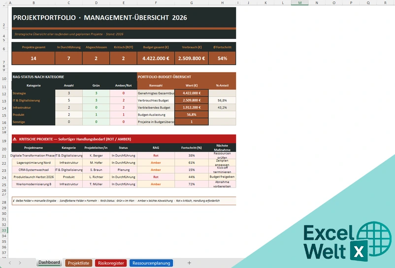Select column M header
Viewport: 395px width, 268px height.
(300, 2)
